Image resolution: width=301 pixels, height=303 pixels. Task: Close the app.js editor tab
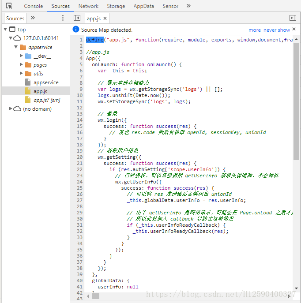pos(105,19)
